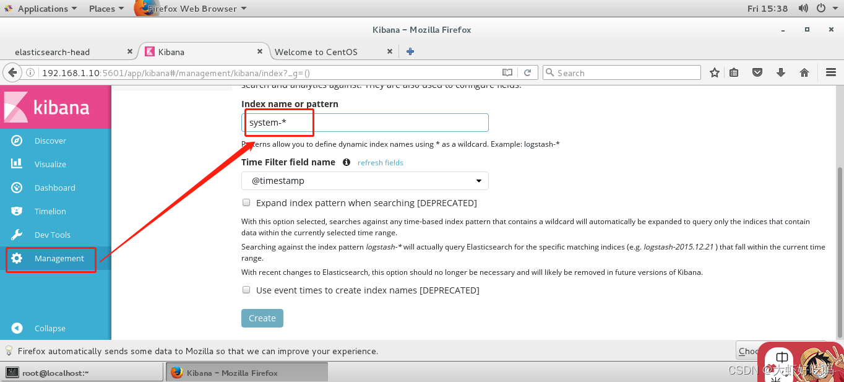The image size is (844, 382).
Task: Click the Firefox bookmark star icon
Action: click(714, 72)
